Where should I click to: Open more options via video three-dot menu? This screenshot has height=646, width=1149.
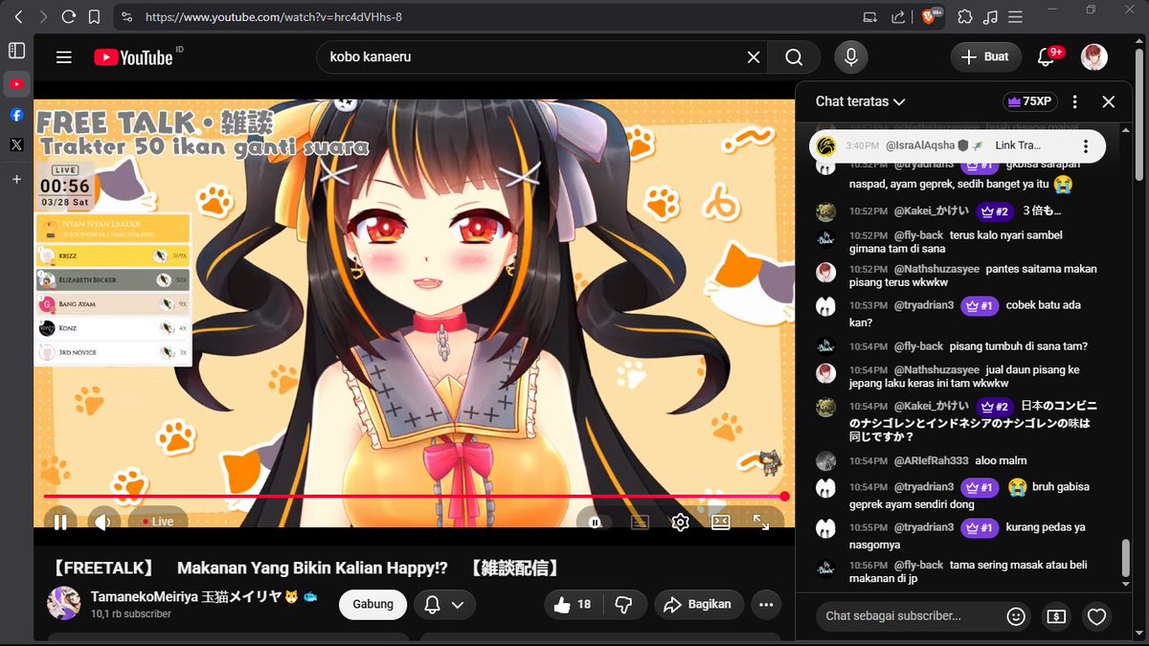click(764, 604)
